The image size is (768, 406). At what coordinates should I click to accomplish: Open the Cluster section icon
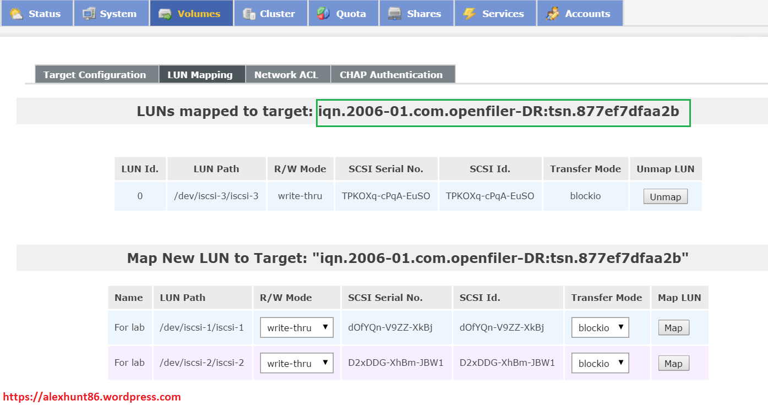point(249,12)
